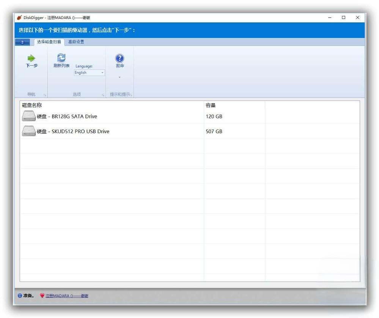379x318 pixels.
Task: Expand the arrow below the Help button
Action: click(120, 77)
